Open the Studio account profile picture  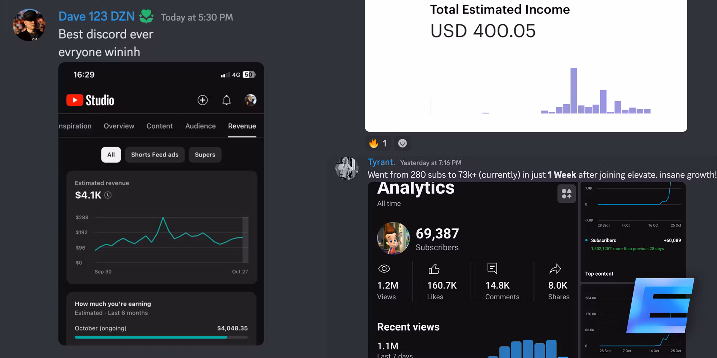[250, 100]
